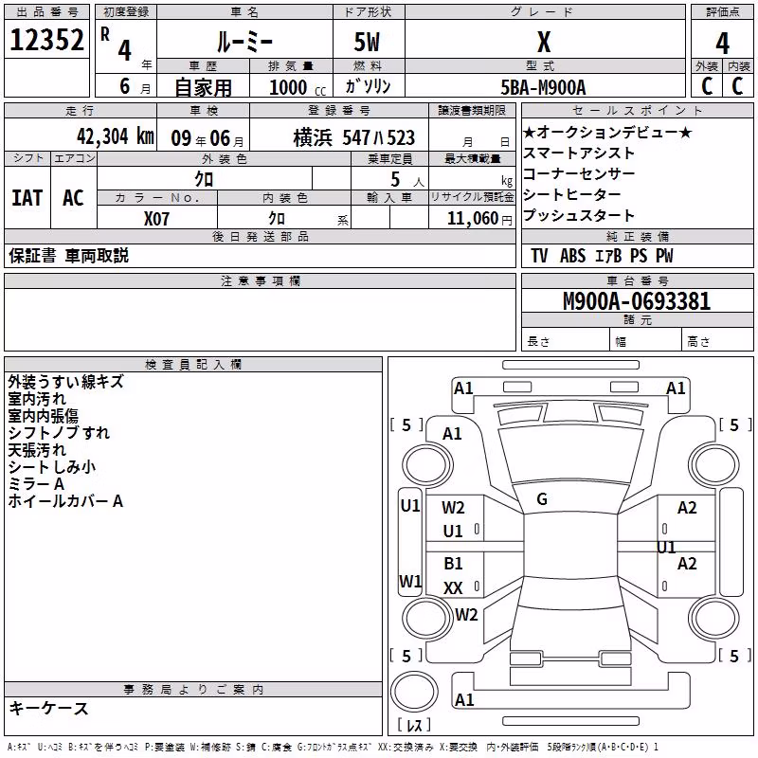Select spare tire circle above レス
Viewport: 758px width, 758px height.
click(x=414, y=692)
